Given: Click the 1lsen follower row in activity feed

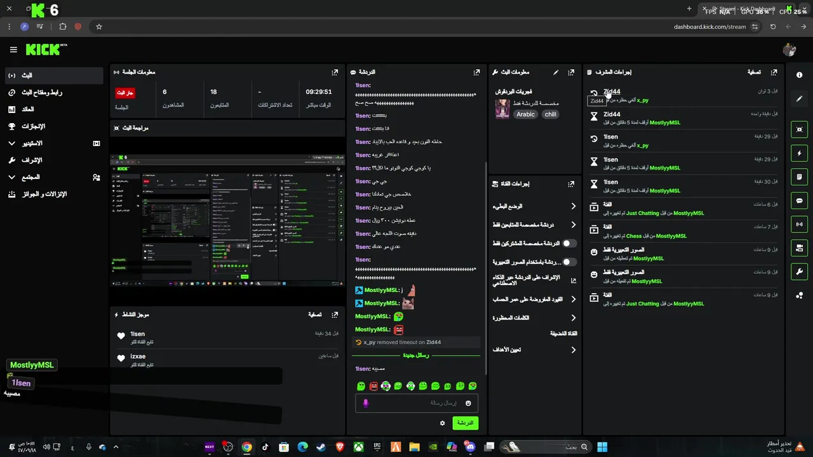Looking at the screenshot, I should pos(227,337).
